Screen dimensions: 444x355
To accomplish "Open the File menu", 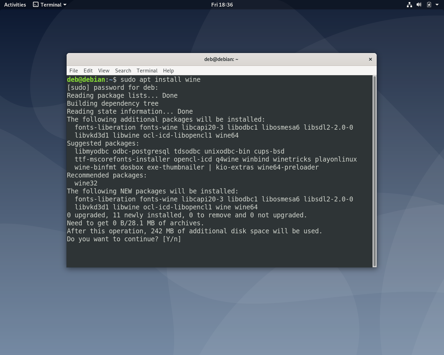I will click(74, 70).
